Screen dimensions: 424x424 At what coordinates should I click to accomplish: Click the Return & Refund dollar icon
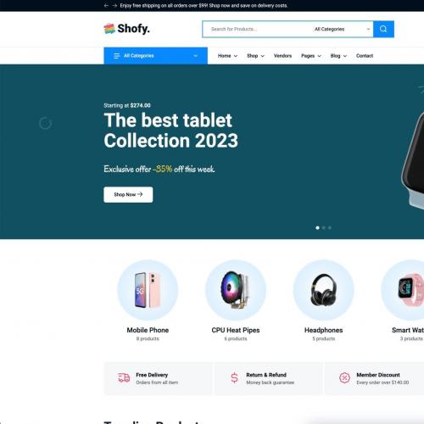click(x=234, y=377)
